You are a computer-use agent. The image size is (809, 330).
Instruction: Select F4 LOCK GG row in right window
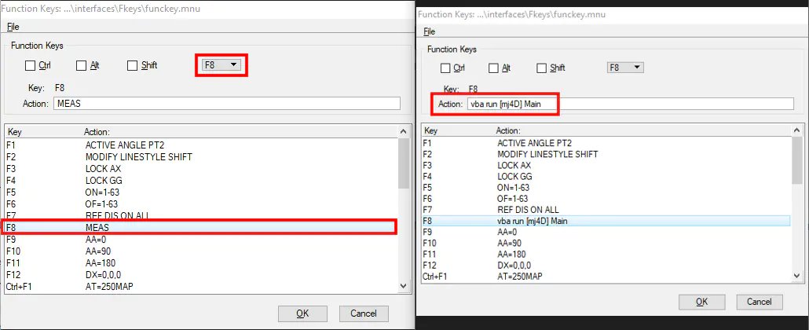[606, 177]
